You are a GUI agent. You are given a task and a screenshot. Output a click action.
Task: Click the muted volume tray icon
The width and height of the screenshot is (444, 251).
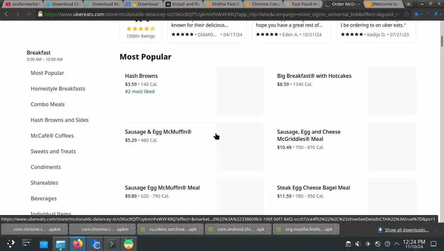tap(358, 244)
